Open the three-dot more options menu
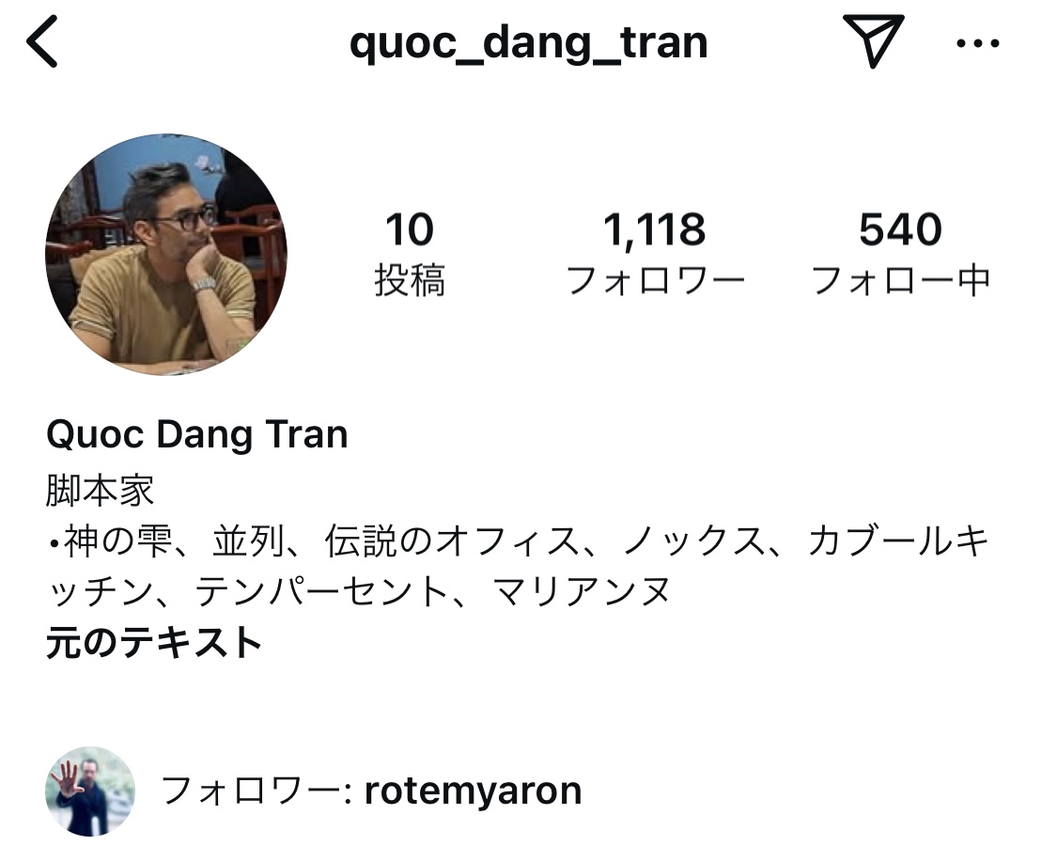The image size is (1057, 846). coord(977,43)
